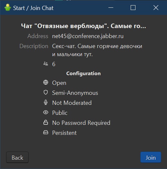This screenshot has height=169, width=167.
Task: Click the "Semi-Anonymous" label
Action: (x=75, y=93)
